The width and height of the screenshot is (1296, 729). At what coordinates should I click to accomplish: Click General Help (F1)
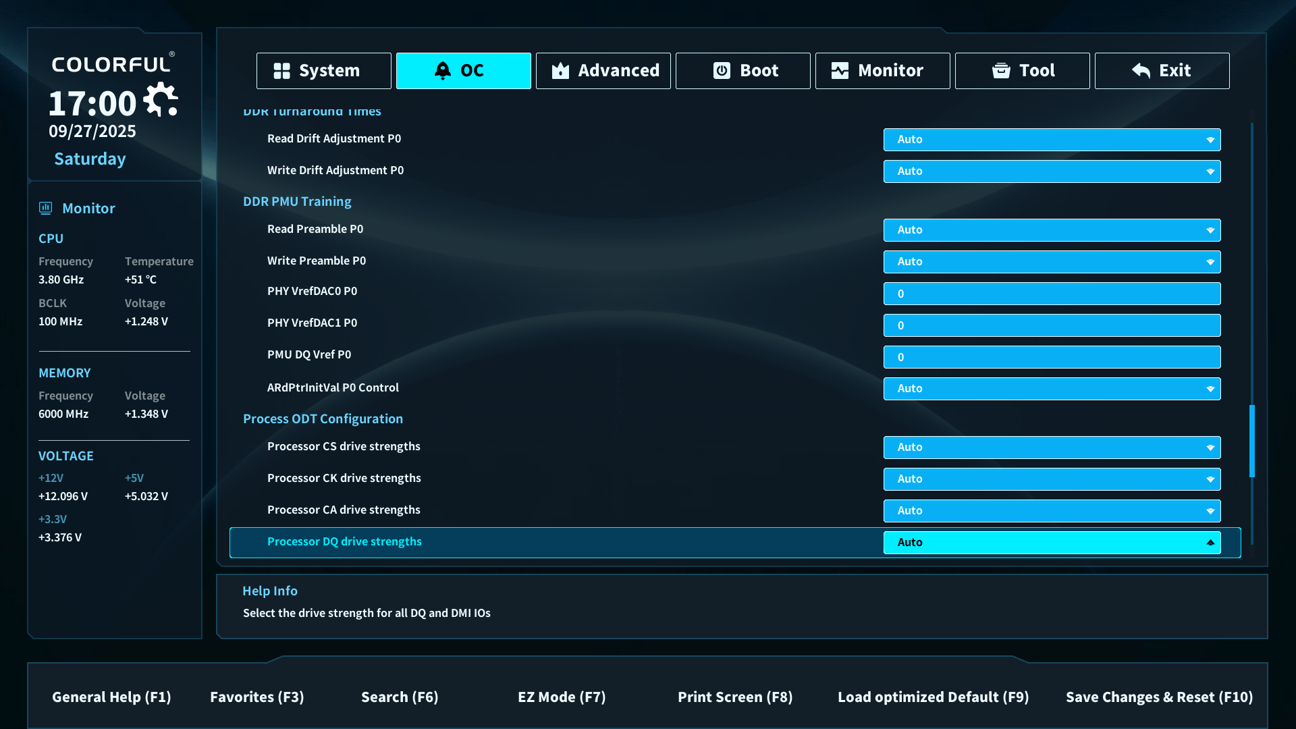[111, 697]
